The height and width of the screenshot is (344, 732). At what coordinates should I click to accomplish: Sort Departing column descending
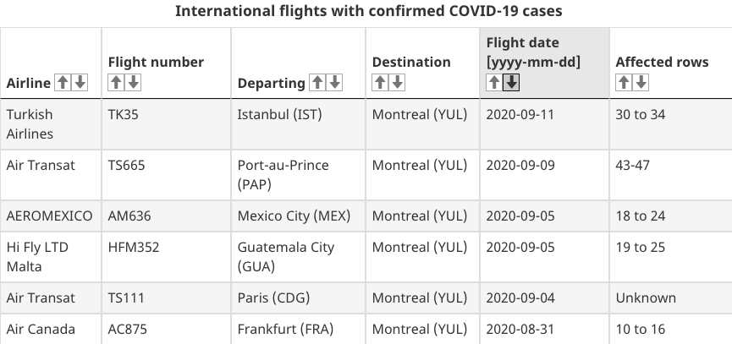pos(335,83)
